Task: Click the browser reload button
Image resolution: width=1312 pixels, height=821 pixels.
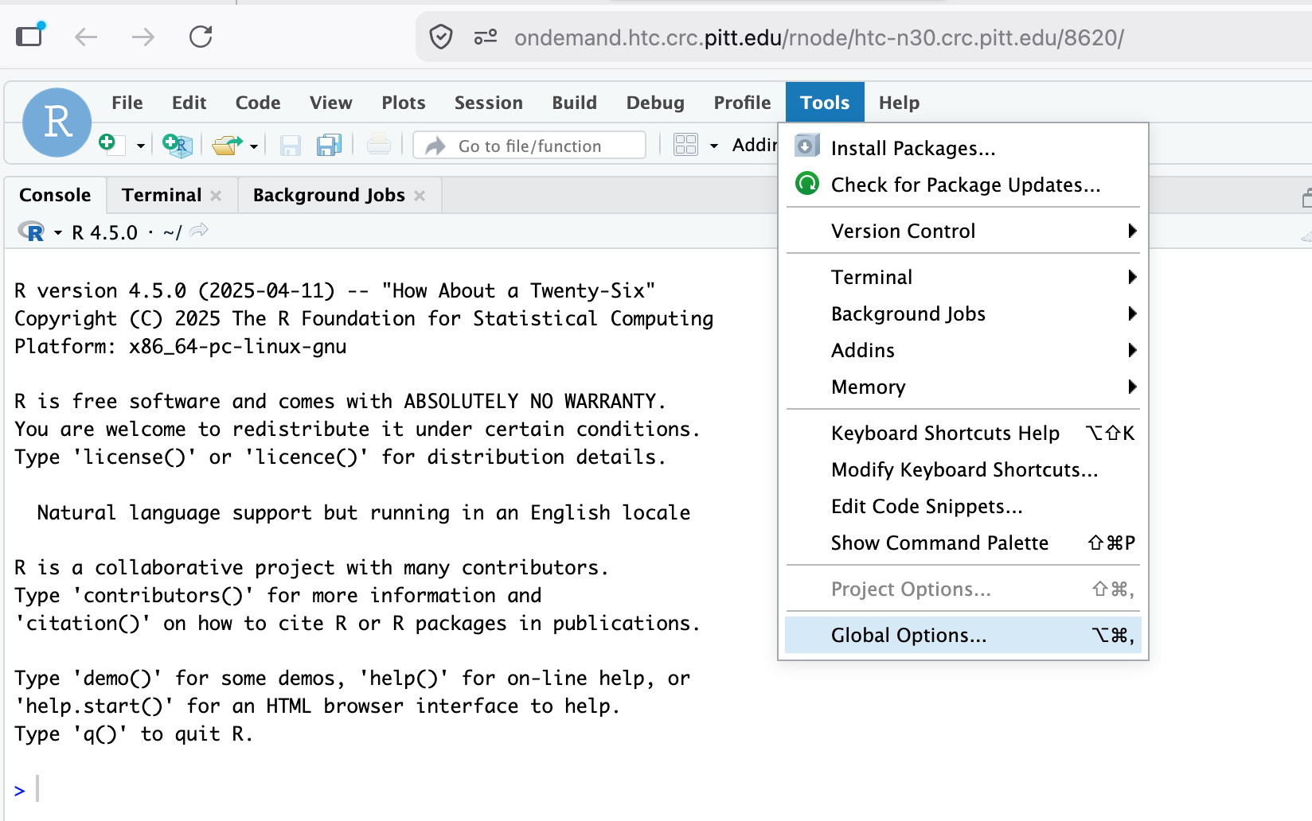Action: pyautogui.click(x=201, y=37)
